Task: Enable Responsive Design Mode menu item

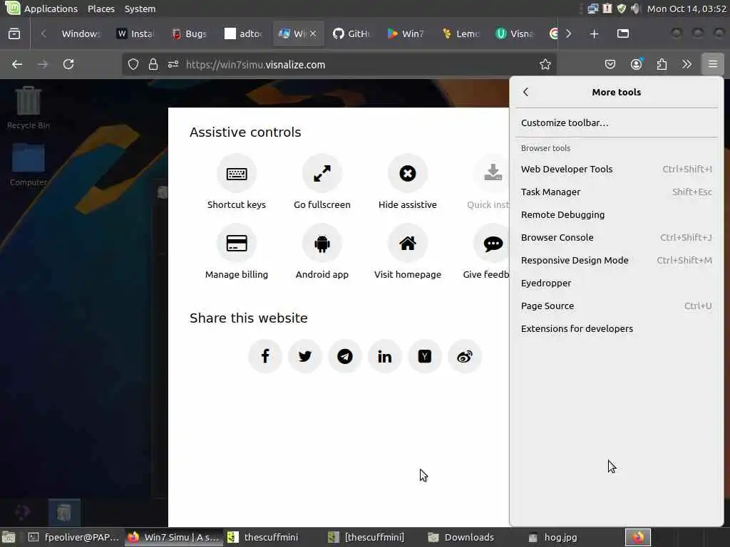Action: [616, 261]
